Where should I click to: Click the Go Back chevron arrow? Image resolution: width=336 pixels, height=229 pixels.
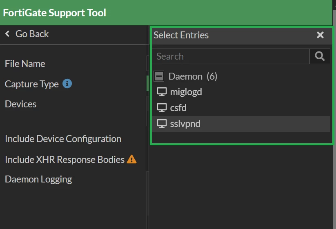(7, 34)
